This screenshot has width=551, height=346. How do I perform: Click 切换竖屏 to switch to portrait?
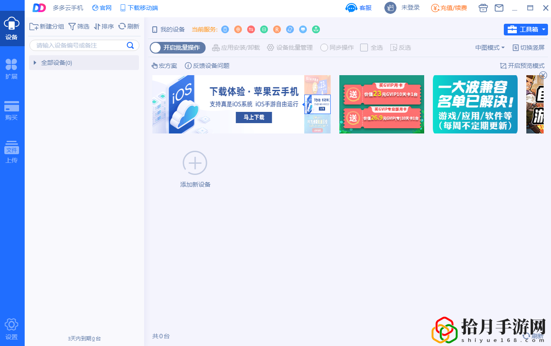pos(528,48)
